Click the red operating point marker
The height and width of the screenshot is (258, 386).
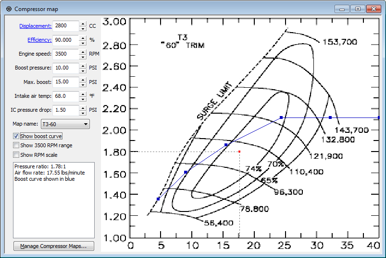[x=239, y=152]
